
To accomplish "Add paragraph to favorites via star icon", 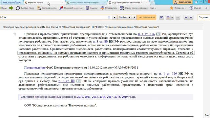I will [15, 34].
